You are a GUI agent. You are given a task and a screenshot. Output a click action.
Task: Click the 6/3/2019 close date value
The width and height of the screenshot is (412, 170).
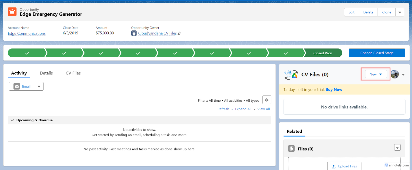71,33
